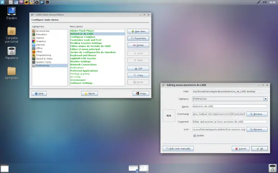Select Autoinicio de LXDE menu item
The height and width of the screenshot is (173, 278).
pos(97,34)
